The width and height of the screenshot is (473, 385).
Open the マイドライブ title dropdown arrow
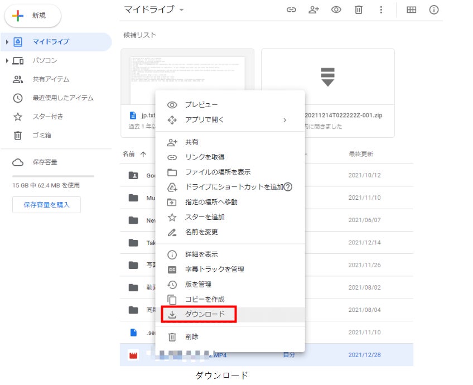click(182, 10)
